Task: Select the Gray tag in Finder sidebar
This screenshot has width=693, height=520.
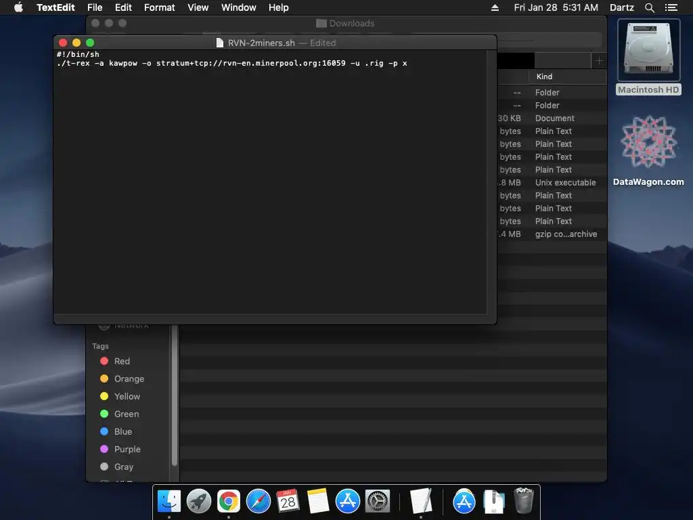Action: pyautogui.click(x=116, y=467)
